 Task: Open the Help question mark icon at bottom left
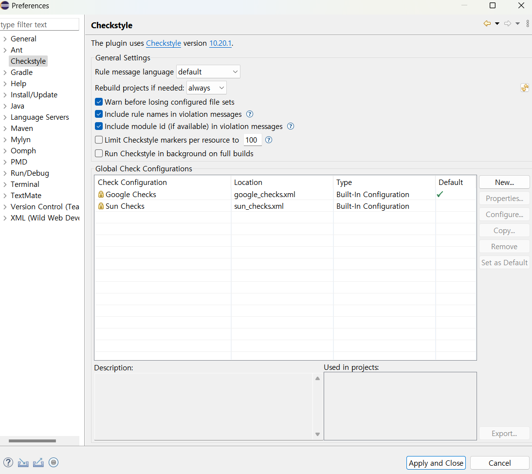[8, 462]
